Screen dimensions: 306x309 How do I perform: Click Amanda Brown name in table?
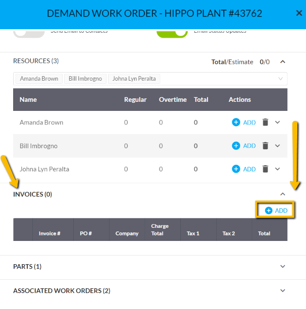pos(41,122)
